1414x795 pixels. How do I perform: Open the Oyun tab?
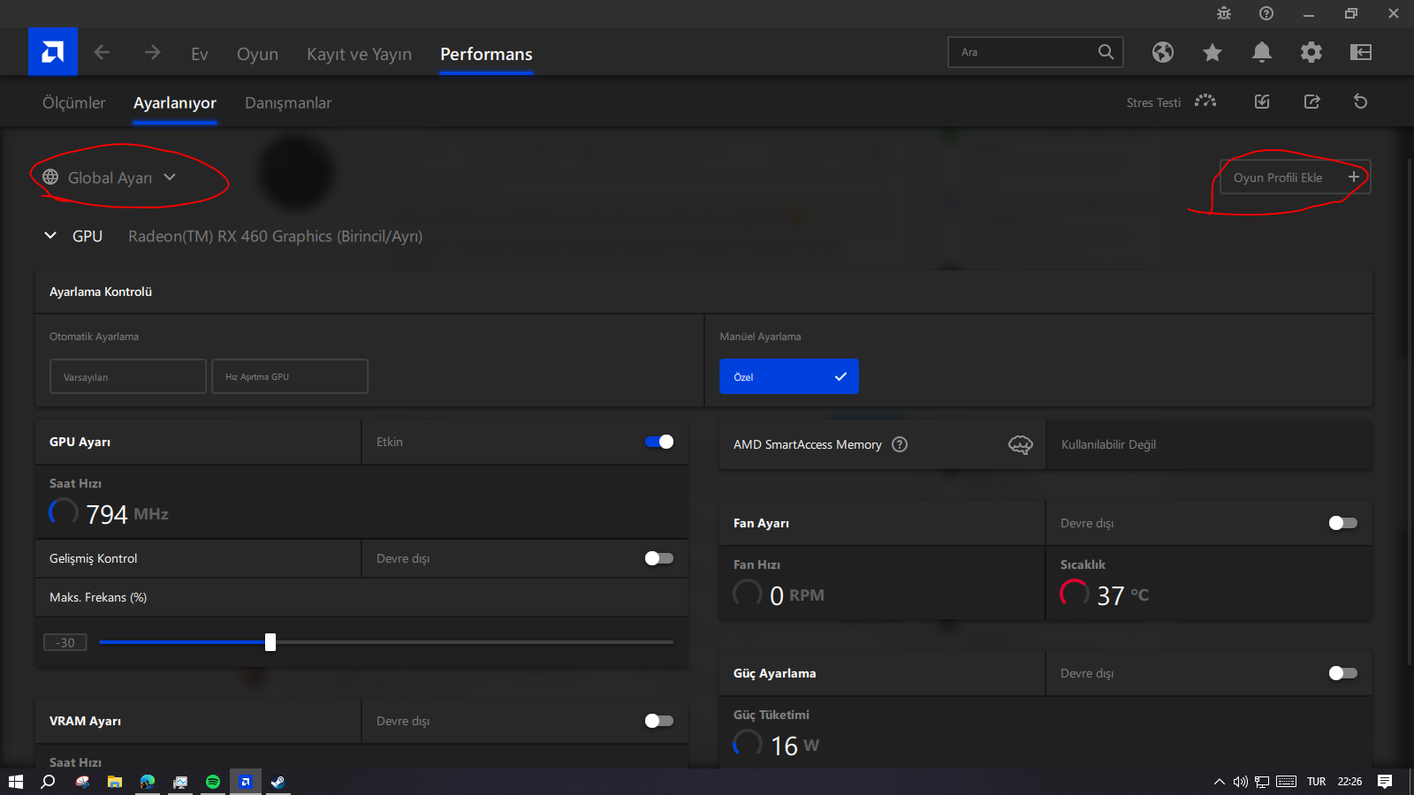click(257, 54)
